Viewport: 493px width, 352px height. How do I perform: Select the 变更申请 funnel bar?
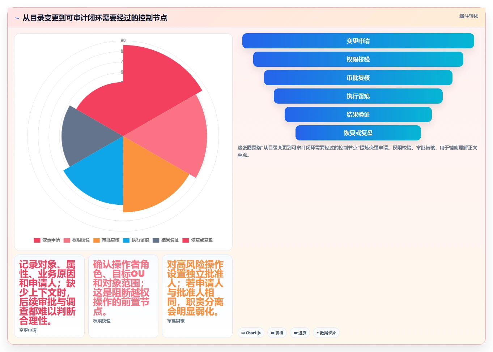[358, 41]
